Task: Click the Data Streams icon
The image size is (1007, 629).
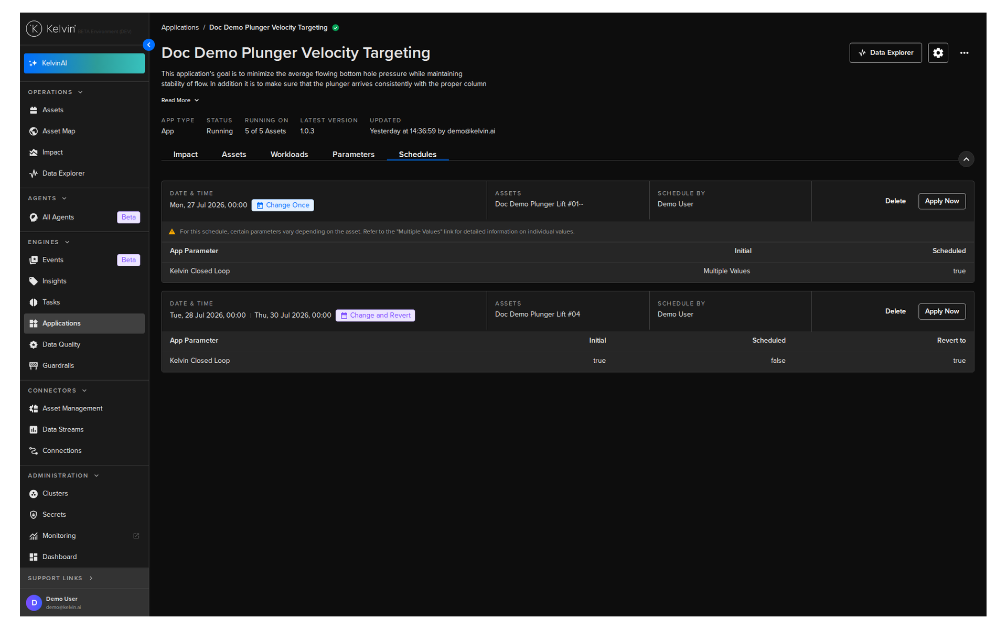Action: (x=34, y=430)
